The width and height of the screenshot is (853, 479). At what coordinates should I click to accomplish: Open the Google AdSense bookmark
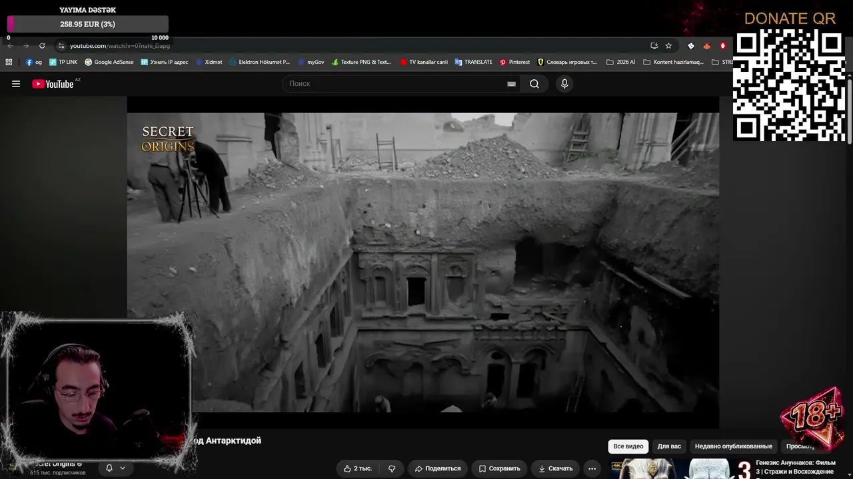point(109,62)
